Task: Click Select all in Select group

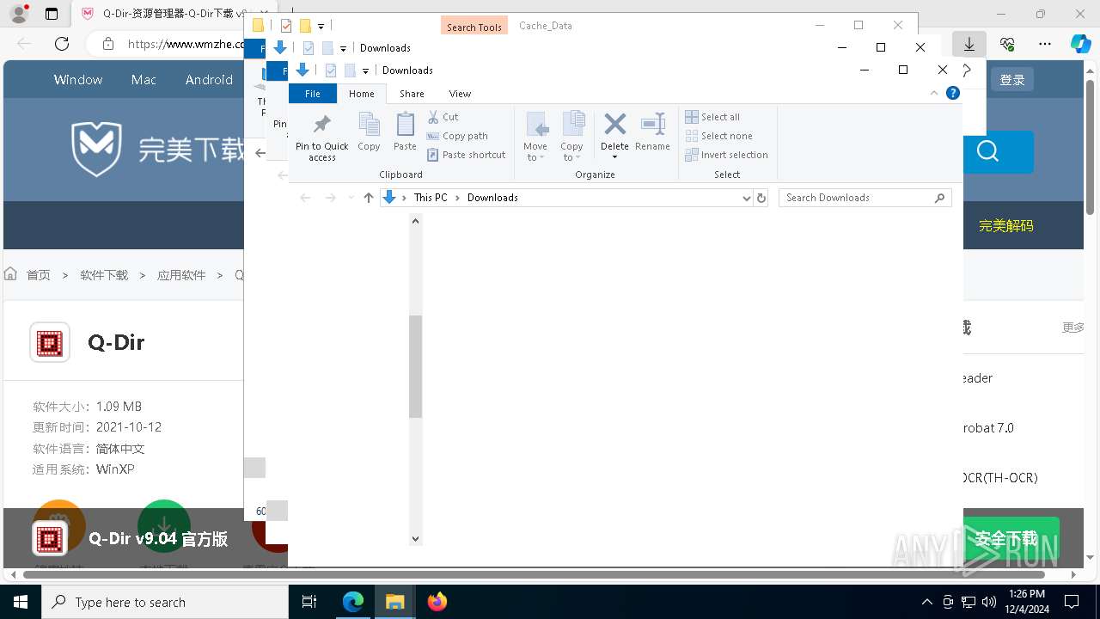Action: (712, 117)
